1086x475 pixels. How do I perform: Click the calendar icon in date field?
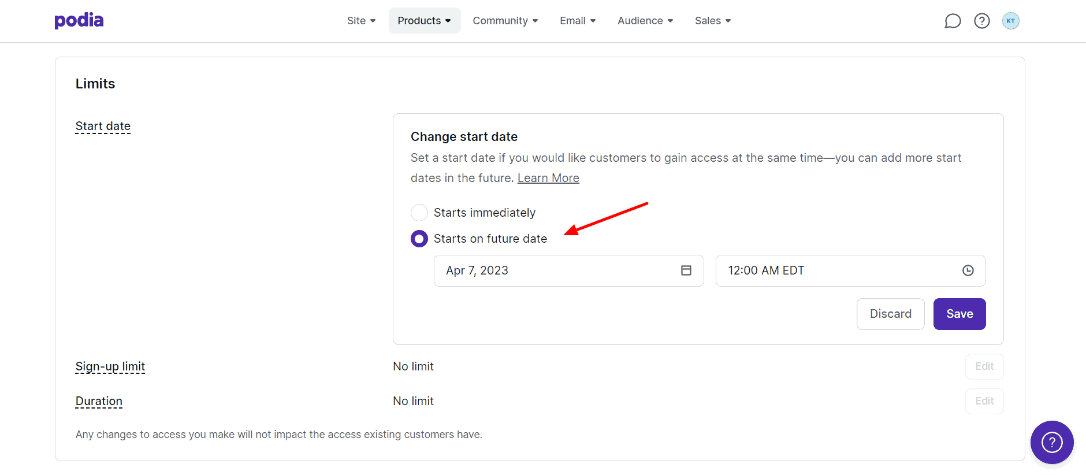[686, 270]
